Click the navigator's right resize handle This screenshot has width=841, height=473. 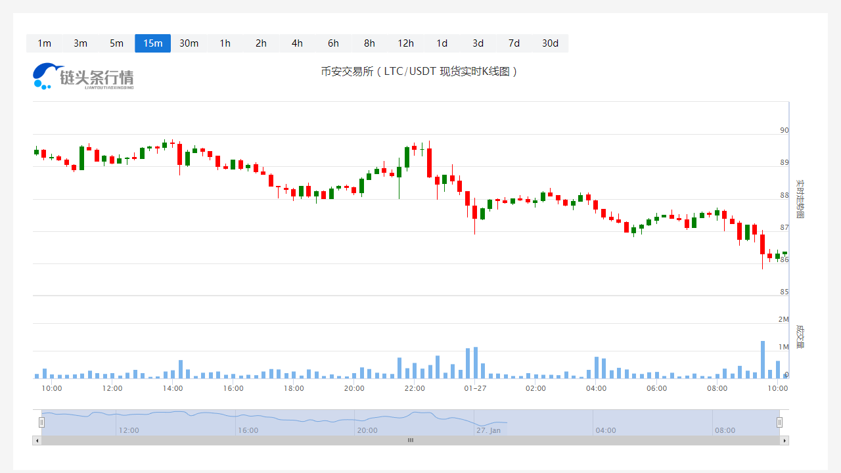click(x=780, y=422)
